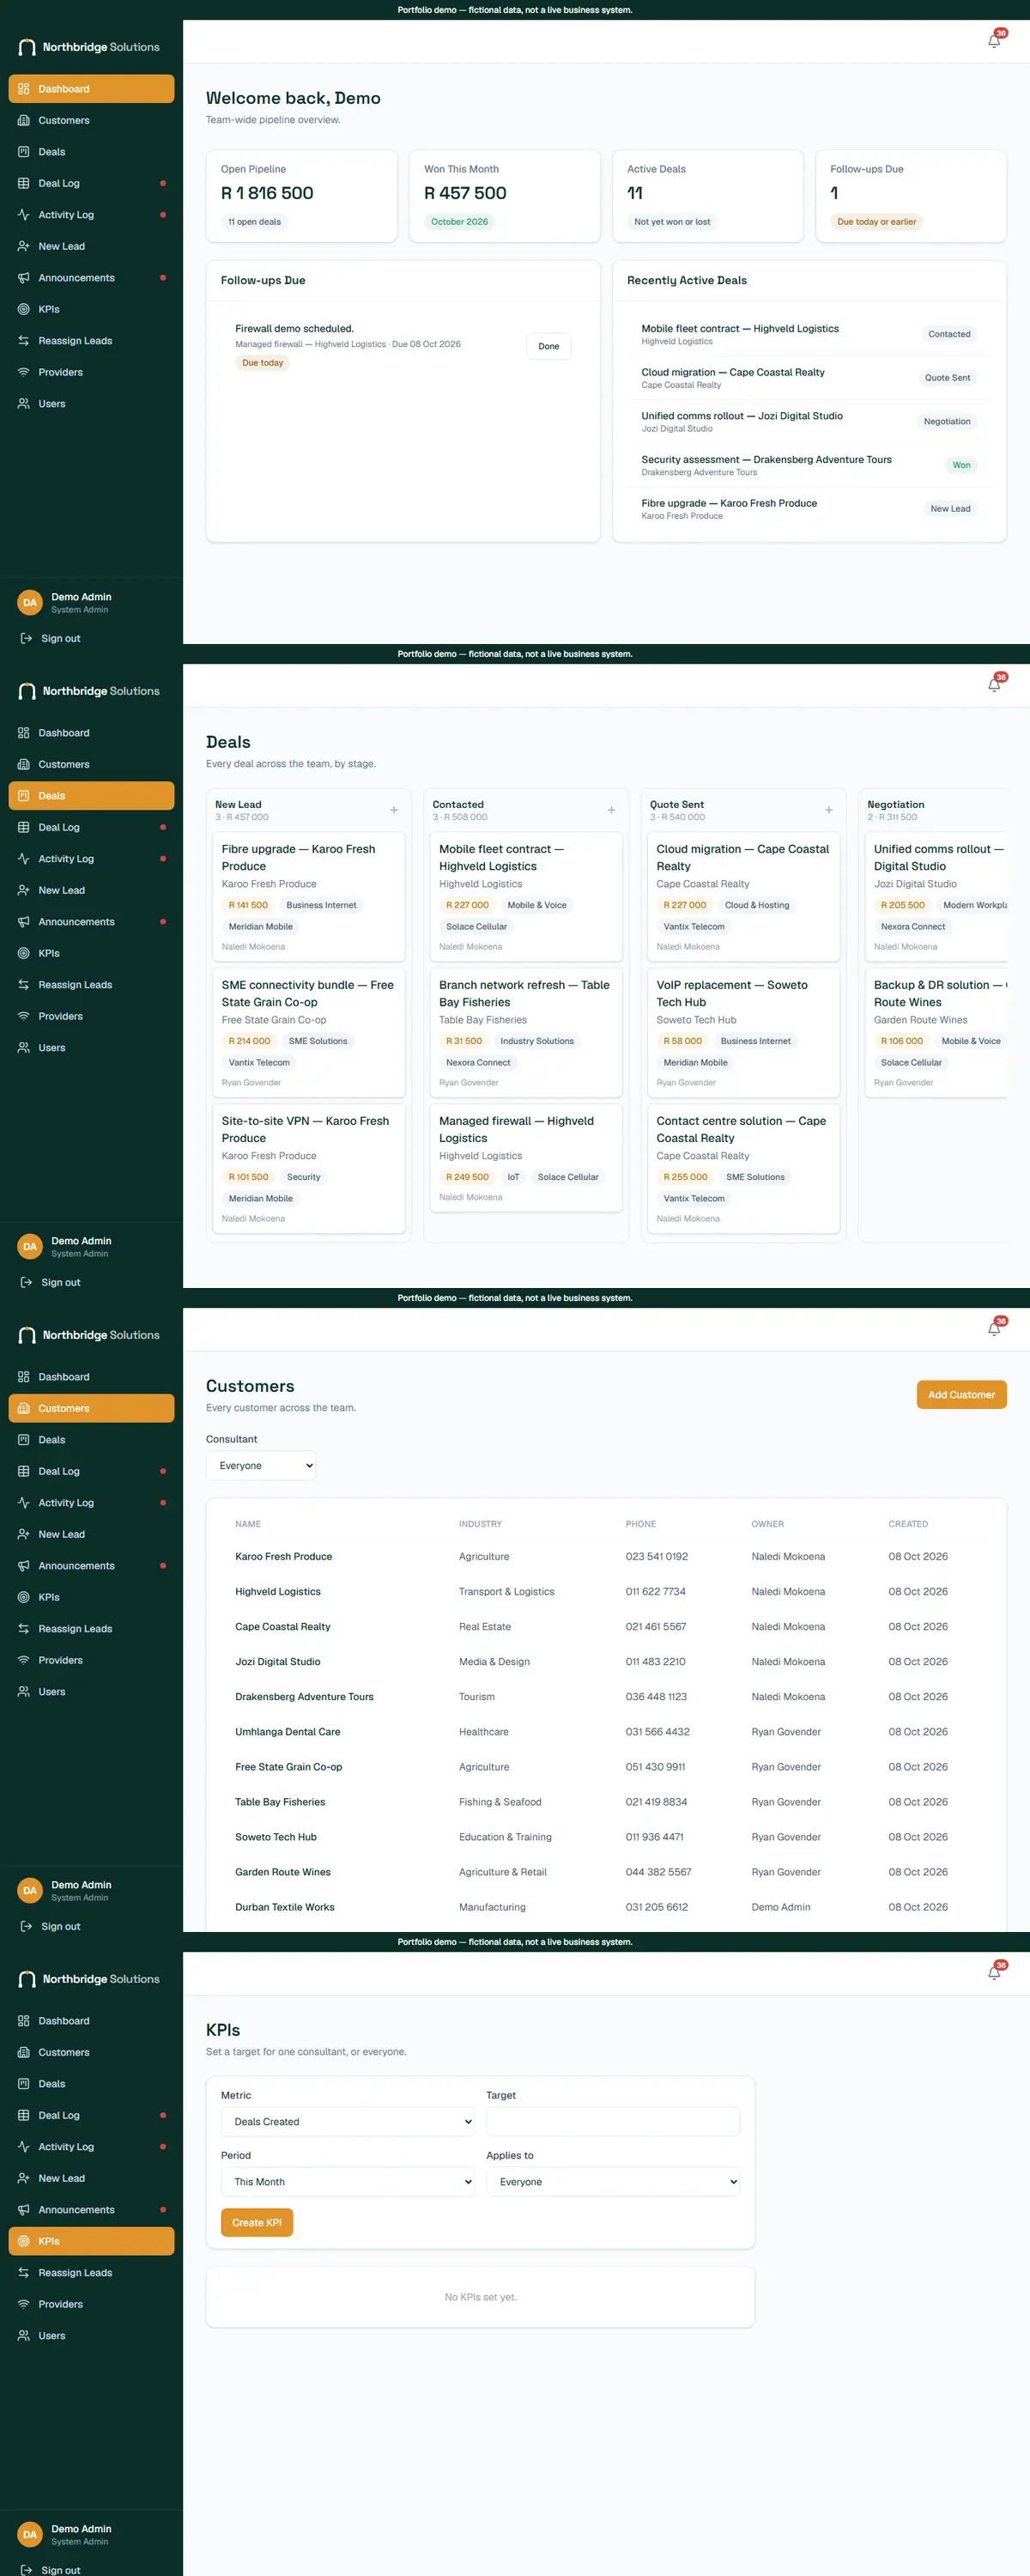Image resolution: width=1030 pixels, height=2576 pixels.
Task: Click Providers icon in the KPIs page sidebar
Action: (x=24, y=2304)
